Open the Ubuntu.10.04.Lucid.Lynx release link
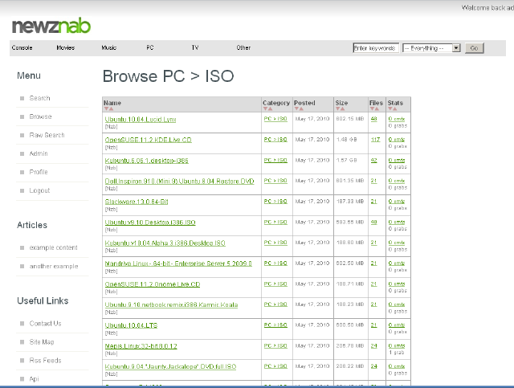This screenshot has width=514, height=388. point(141,119)
